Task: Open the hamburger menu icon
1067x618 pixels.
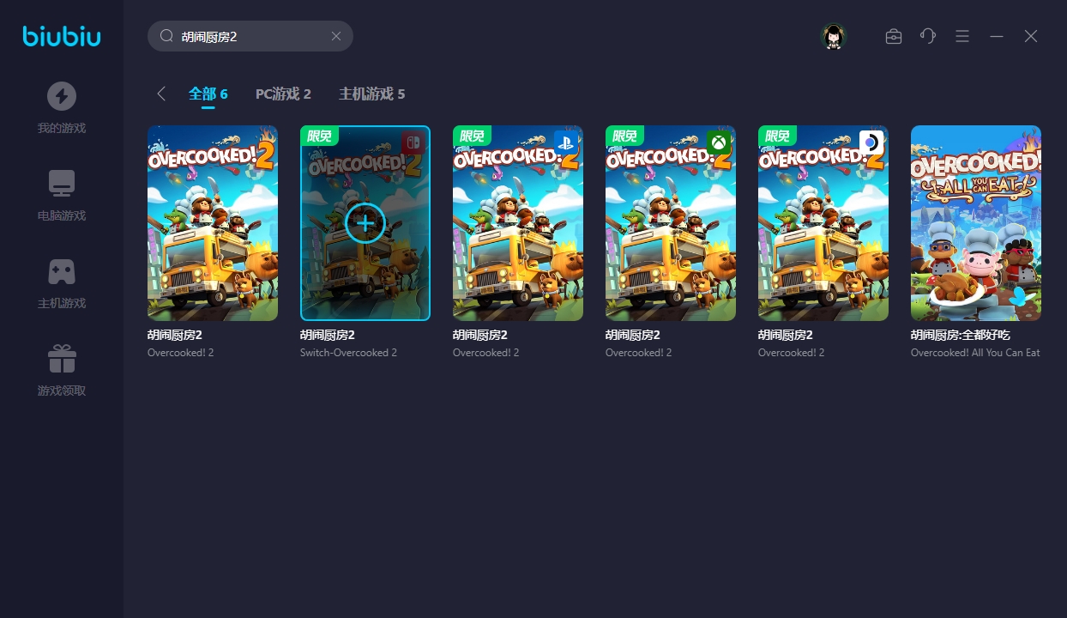Action: click(962, 36)
